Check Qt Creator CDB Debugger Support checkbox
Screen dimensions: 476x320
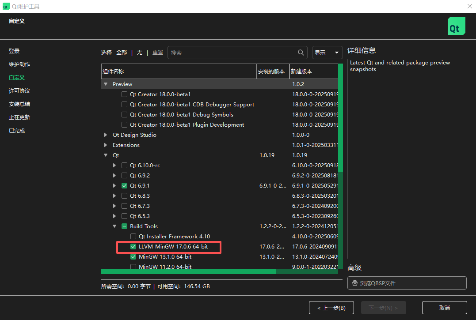pos(124,104)
